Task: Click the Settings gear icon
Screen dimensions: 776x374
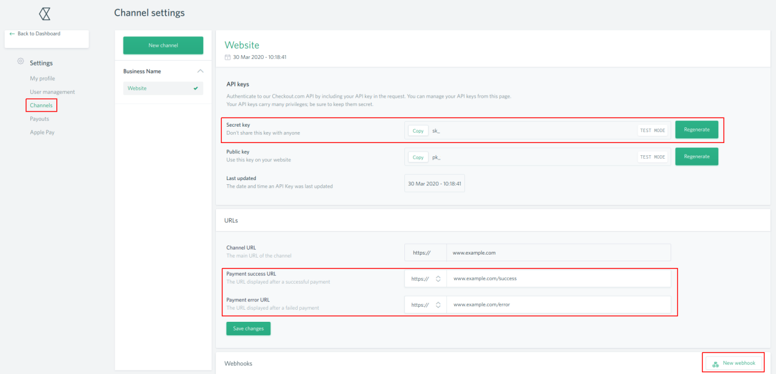Action: pos(21,62)
